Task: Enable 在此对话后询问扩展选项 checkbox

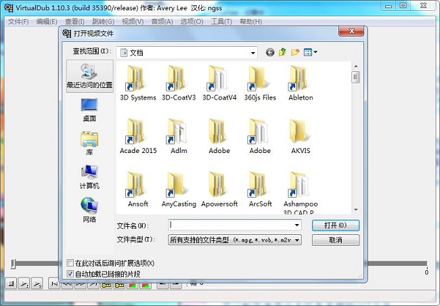Action: click(70, 263)
